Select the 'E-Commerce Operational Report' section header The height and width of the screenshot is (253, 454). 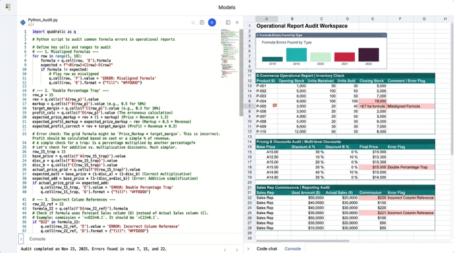tap(345, 76)
